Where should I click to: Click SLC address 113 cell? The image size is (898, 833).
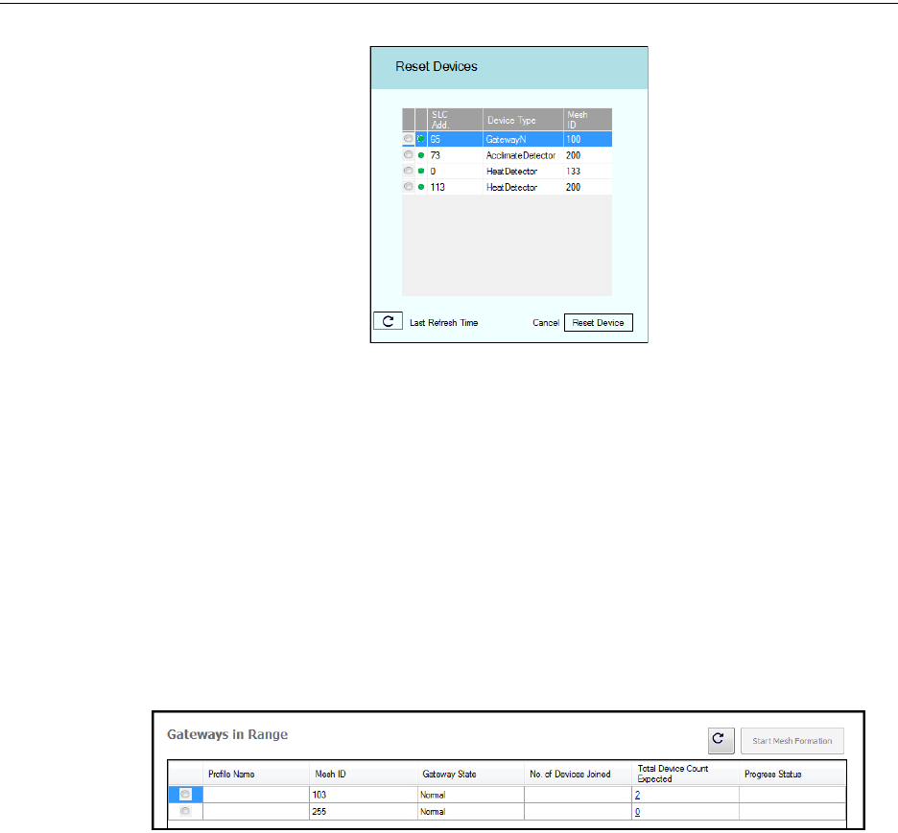pyautogui.click(x=455, y=187)
